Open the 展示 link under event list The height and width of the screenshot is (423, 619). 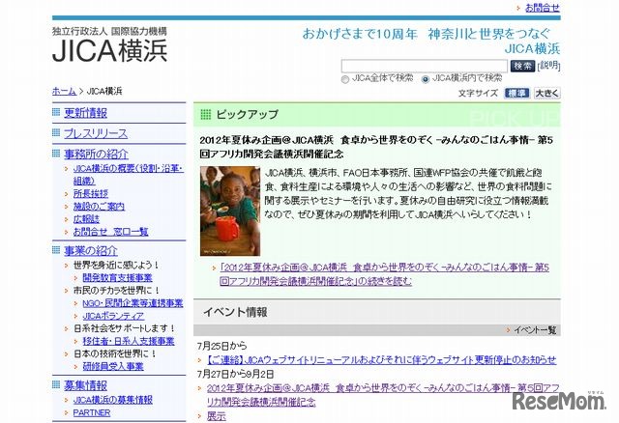(x=217, y=416)
